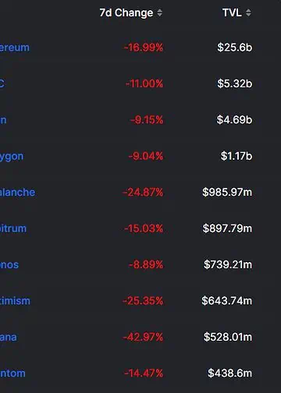Select the -25.35% change value
Image resolution: width=281 pixels, height=393 pixels.
pos(143,301)
